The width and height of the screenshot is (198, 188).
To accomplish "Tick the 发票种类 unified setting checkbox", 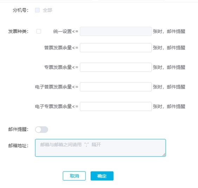I will click(x=39, y=32).
